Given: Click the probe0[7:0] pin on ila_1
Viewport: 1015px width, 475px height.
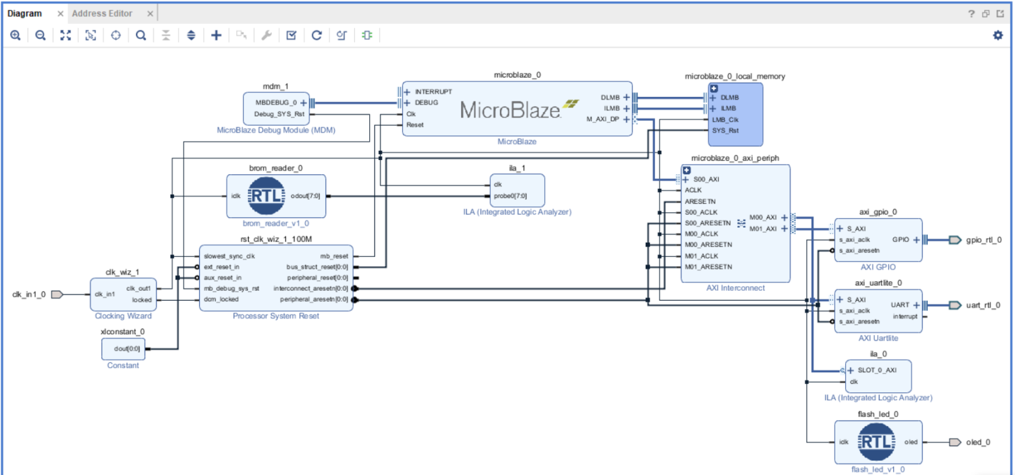Looking at the screenshot, I should point(510,196).
